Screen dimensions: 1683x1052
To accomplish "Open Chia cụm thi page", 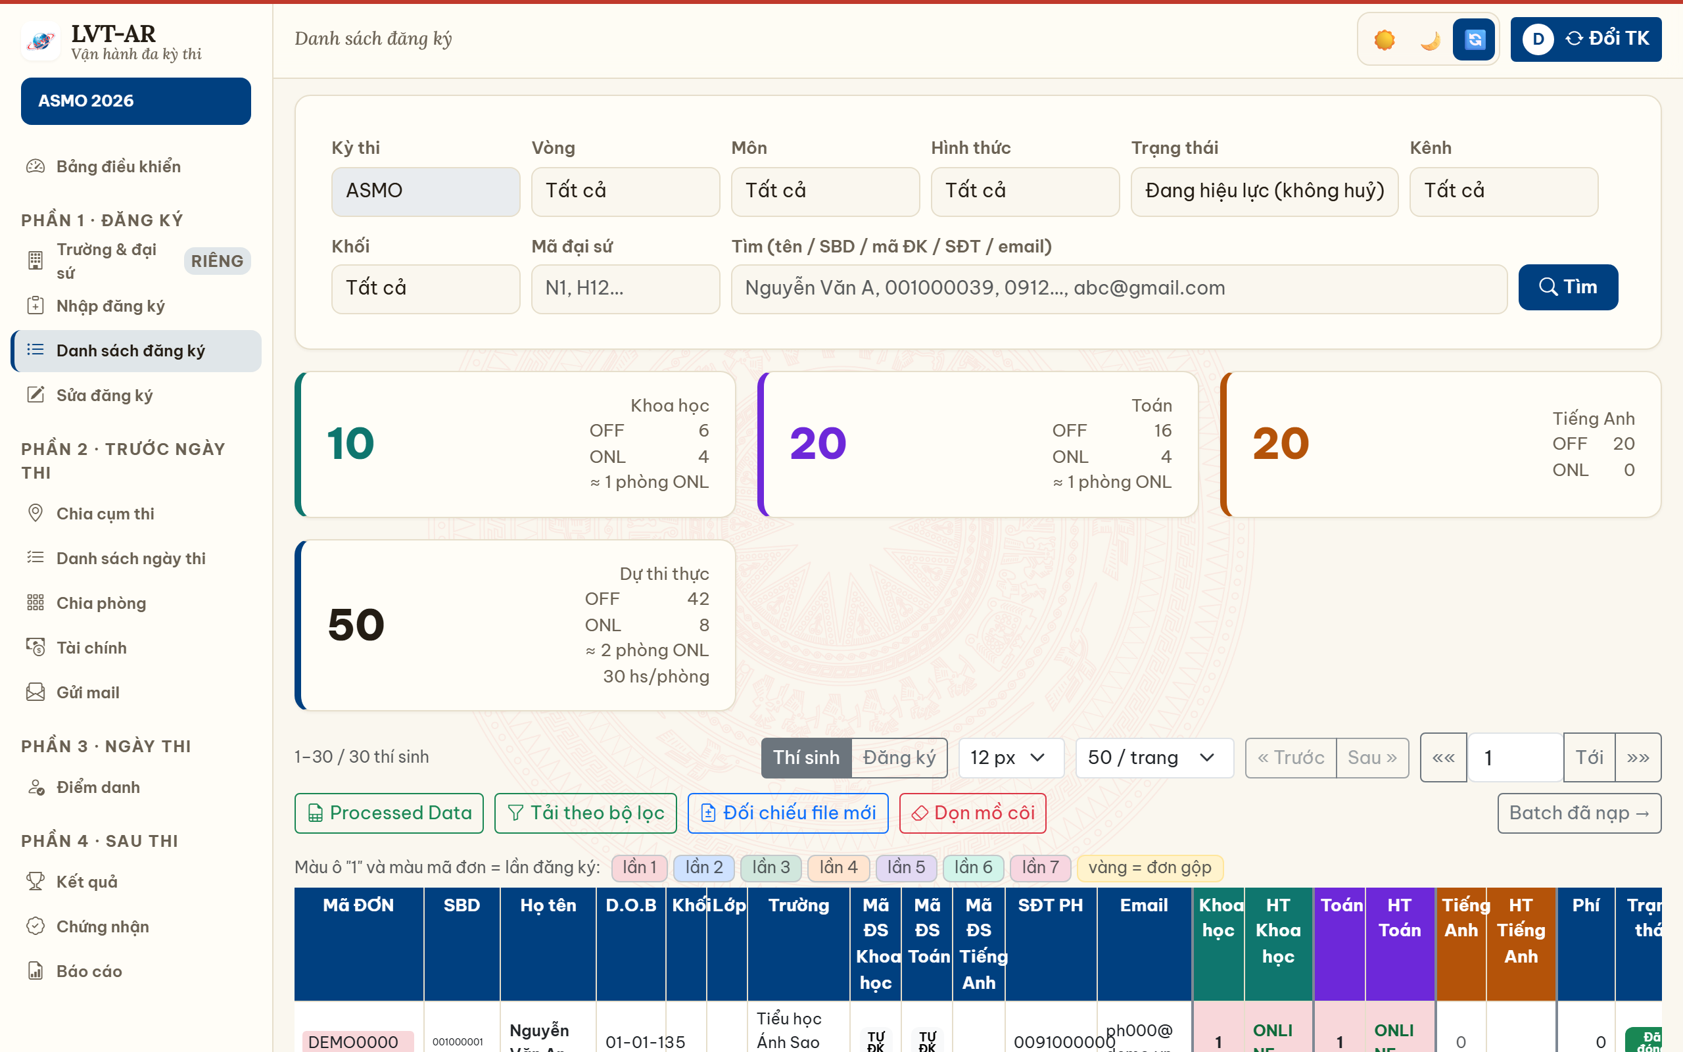I will click(135, 514).
